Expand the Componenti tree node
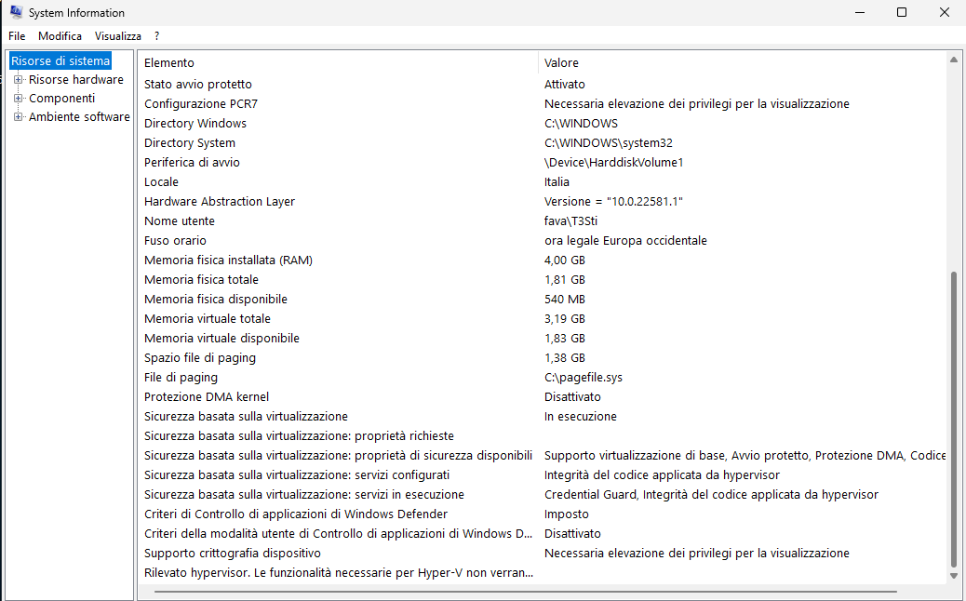Image resolution: width=966 pixels, height=601 pixels. tap(18, 98)
